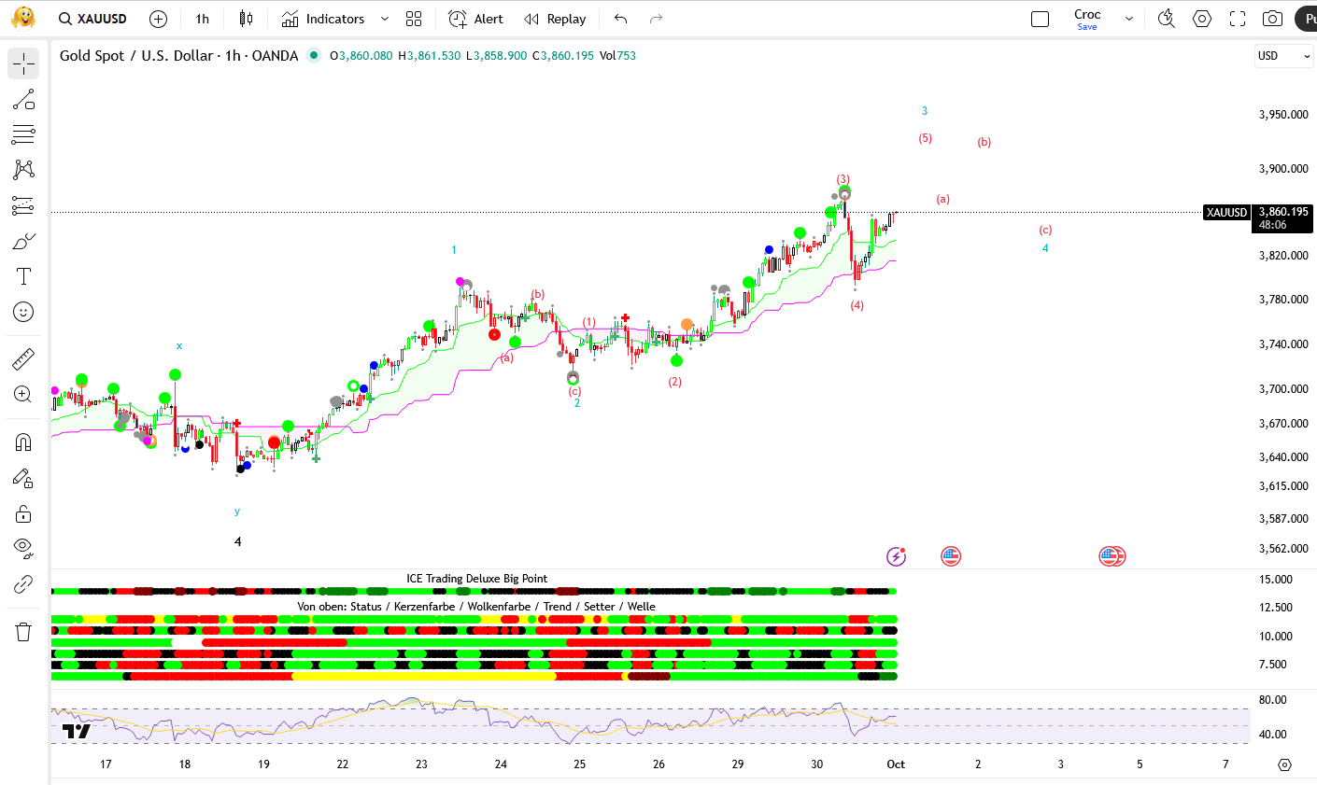1317x785 pixels.
Task: Select the Text annotation tool
Action: 23,276
